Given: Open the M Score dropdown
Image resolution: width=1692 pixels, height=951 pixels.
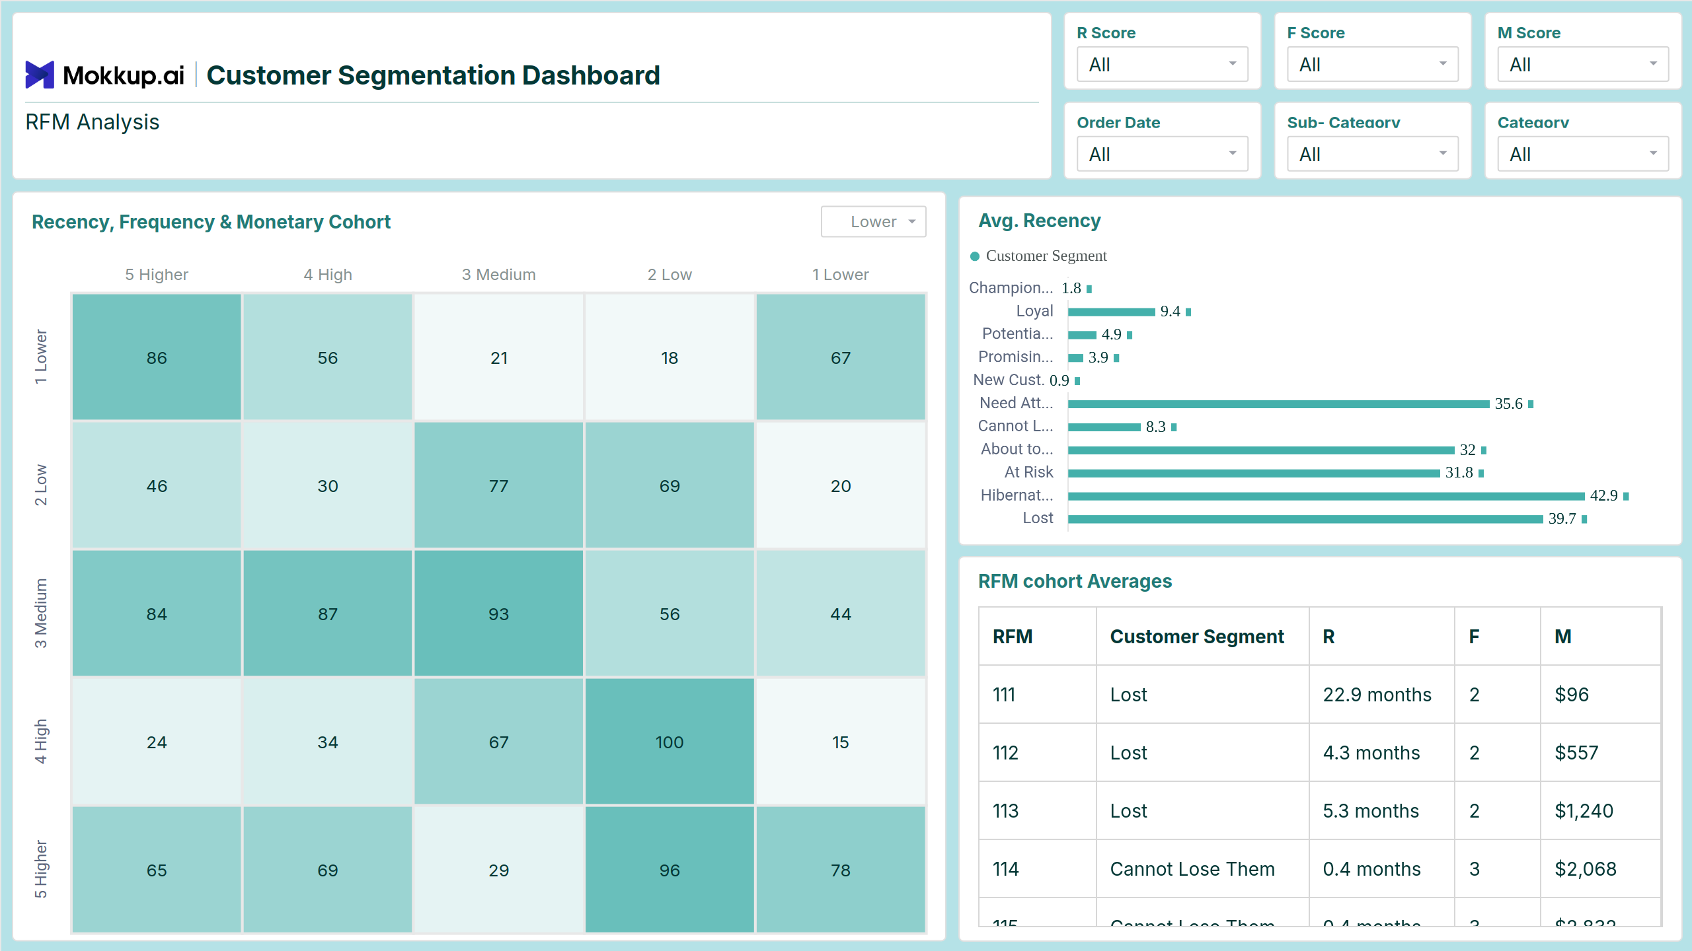Looking at the screenshot, I should click(x=1582, y=65).
